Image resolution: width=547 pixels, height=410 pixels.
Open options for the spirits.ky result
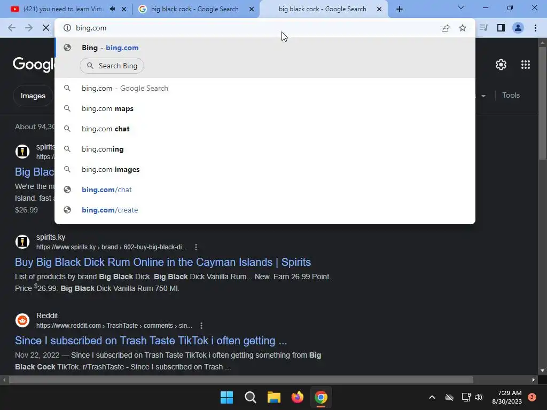click(196, 247)
